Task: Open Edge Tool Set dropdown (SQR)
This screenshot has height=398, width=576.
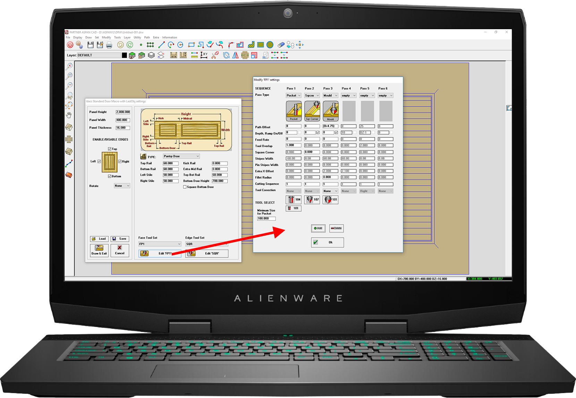Action: pyautogui.click(x=207, y=244)
